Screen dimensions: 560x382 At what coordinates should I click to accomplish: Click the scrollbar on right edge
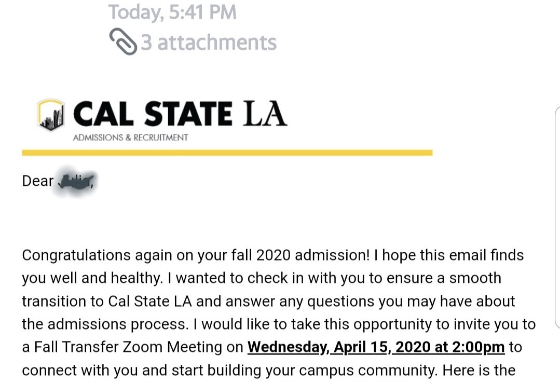pyautogui.click(x=557, y=218)
